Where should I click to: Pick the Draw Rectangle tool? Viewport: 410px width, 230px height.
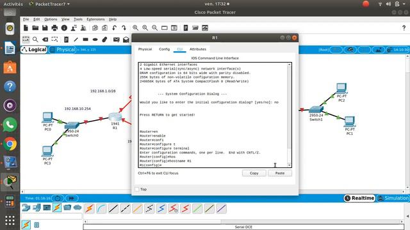click(x=85, y=40)
